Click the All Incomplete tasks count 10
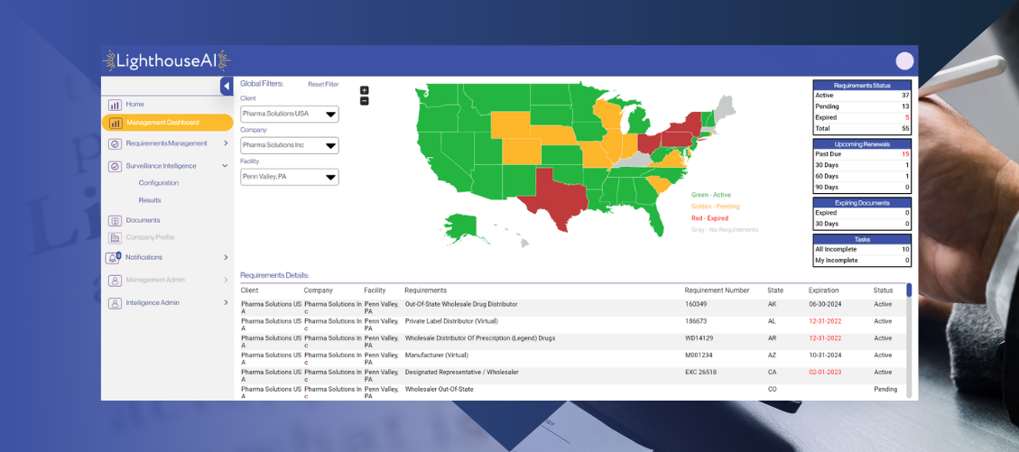The width and height of the screenshot is (1019, 452). tap(905, 249)
